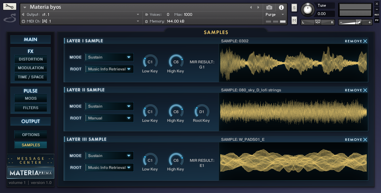Viewport: 381px width, 193px height.
Task: Click Layer II Root Key D1 knob
Action: pos(202,112)
